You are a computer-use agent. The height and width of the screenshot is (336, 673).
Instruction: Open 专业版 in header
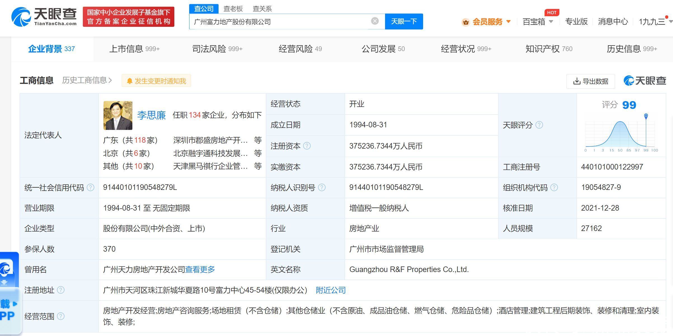pyautogui.click(x=576, y=22)
